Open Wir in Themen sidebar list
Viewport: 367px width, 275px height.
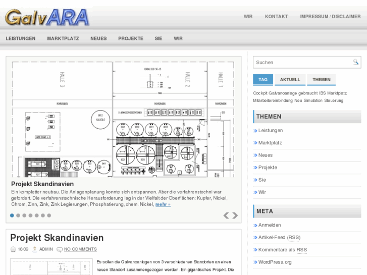[x=262, y=192]
